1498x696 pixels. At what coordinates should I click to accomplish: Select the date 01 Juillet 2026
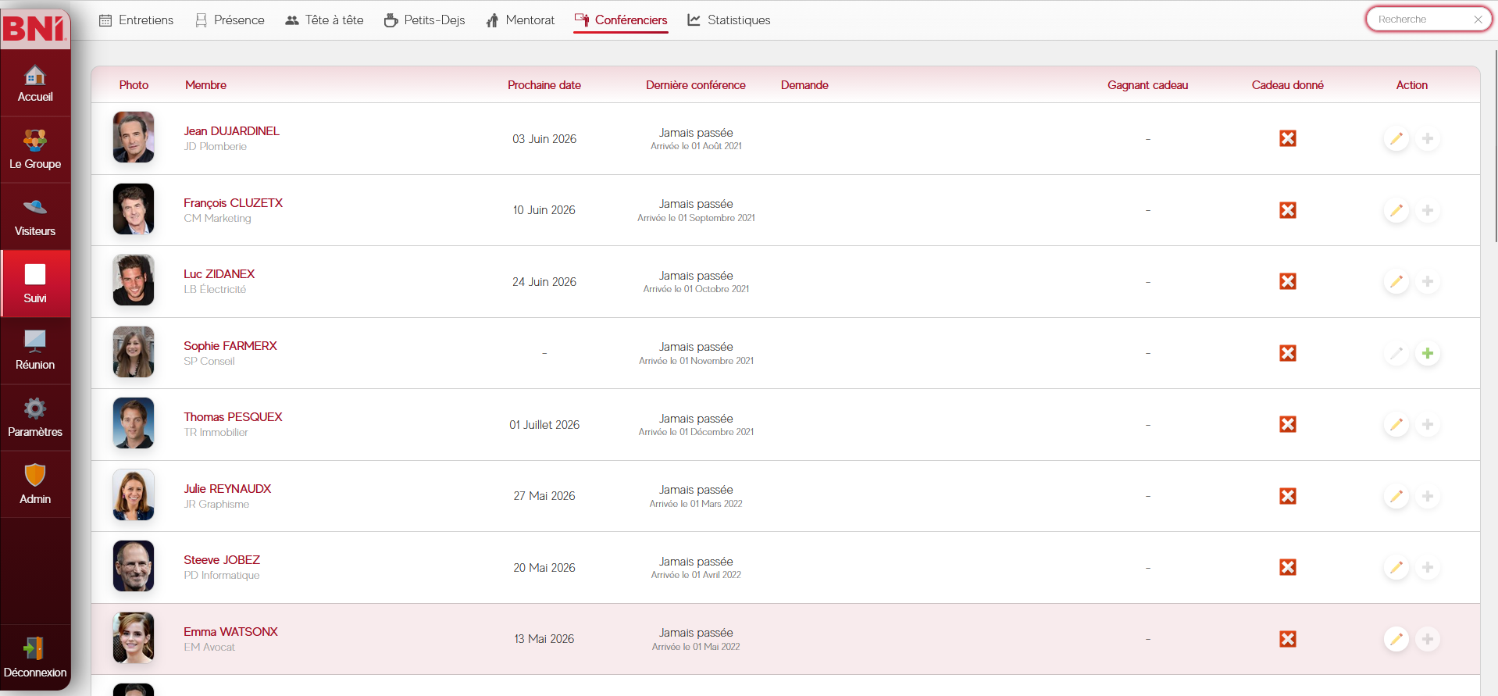(x=544, y=425)
